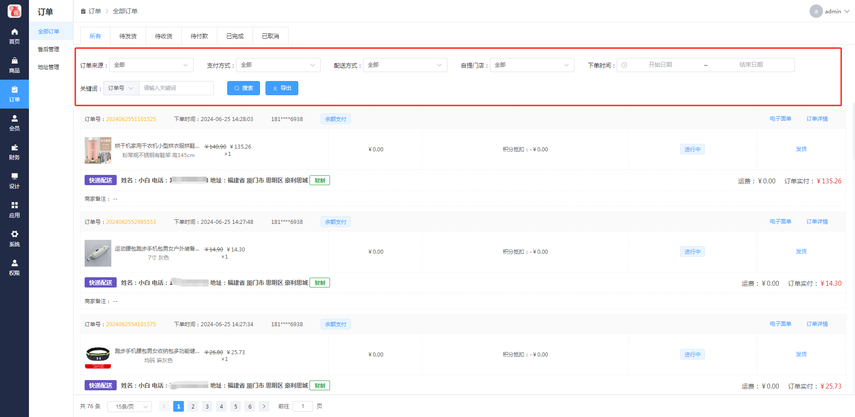855x417 pixels.
Task: Open the 设计 design monitor icon
Action: pos(14,177)
